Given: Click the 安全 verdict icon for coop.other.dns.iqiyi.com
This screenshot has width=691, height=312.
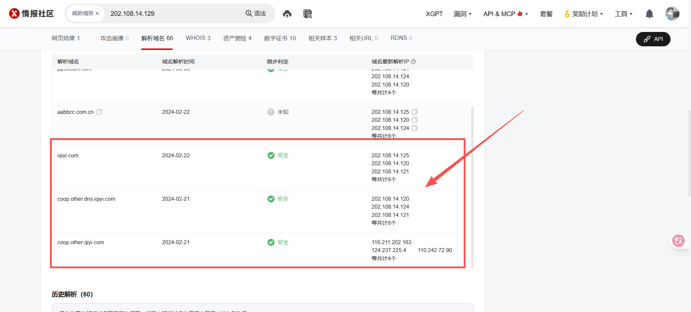Looking at the screenshot, I should pyautogui.click(x=271, y=199).
